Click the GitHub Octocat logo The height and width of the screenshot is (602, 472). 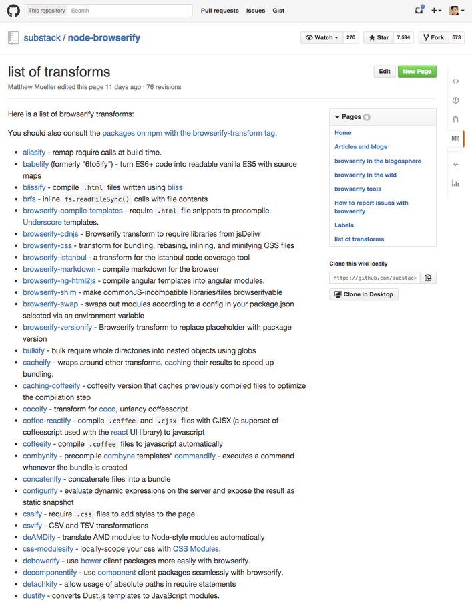(13, 10)
